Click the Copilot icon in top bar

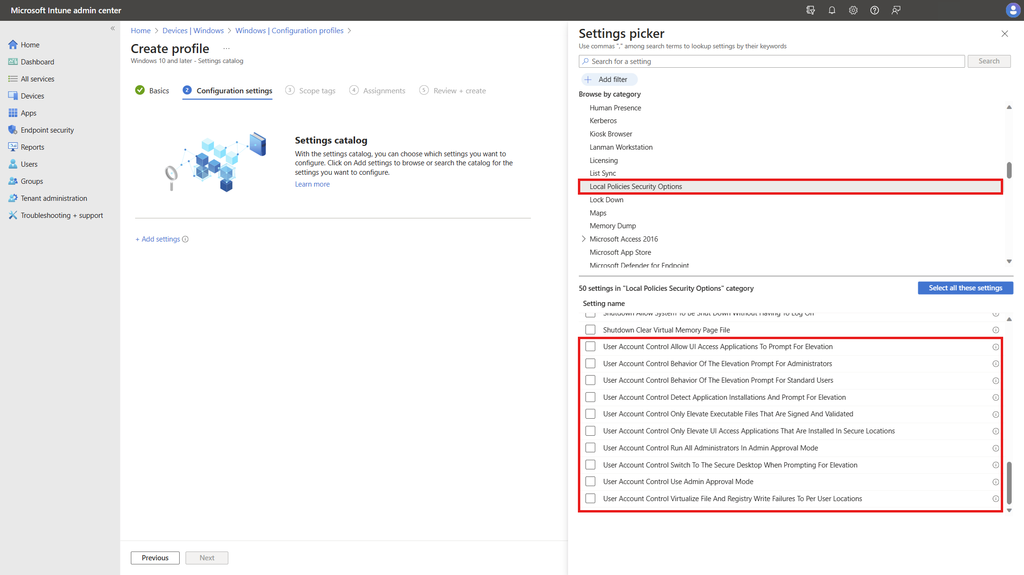810,10
